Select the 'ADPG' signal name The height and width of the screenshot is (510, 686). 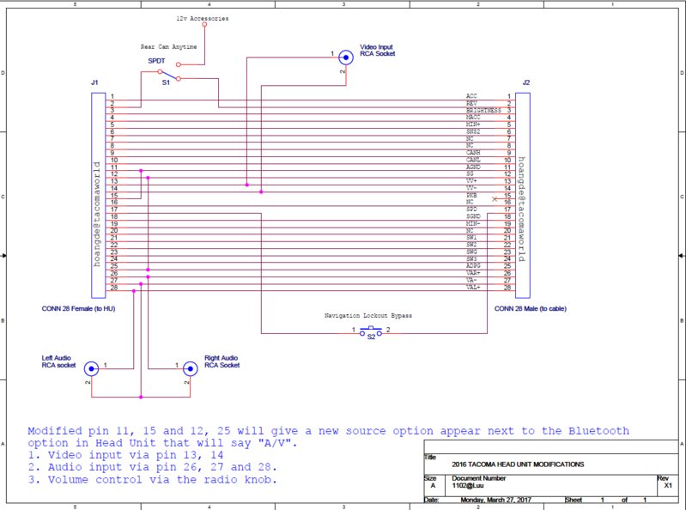pos(473,265)
